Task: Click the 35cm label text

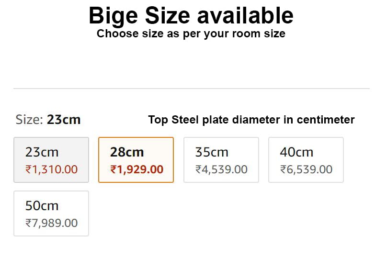Action: [212, 152]
